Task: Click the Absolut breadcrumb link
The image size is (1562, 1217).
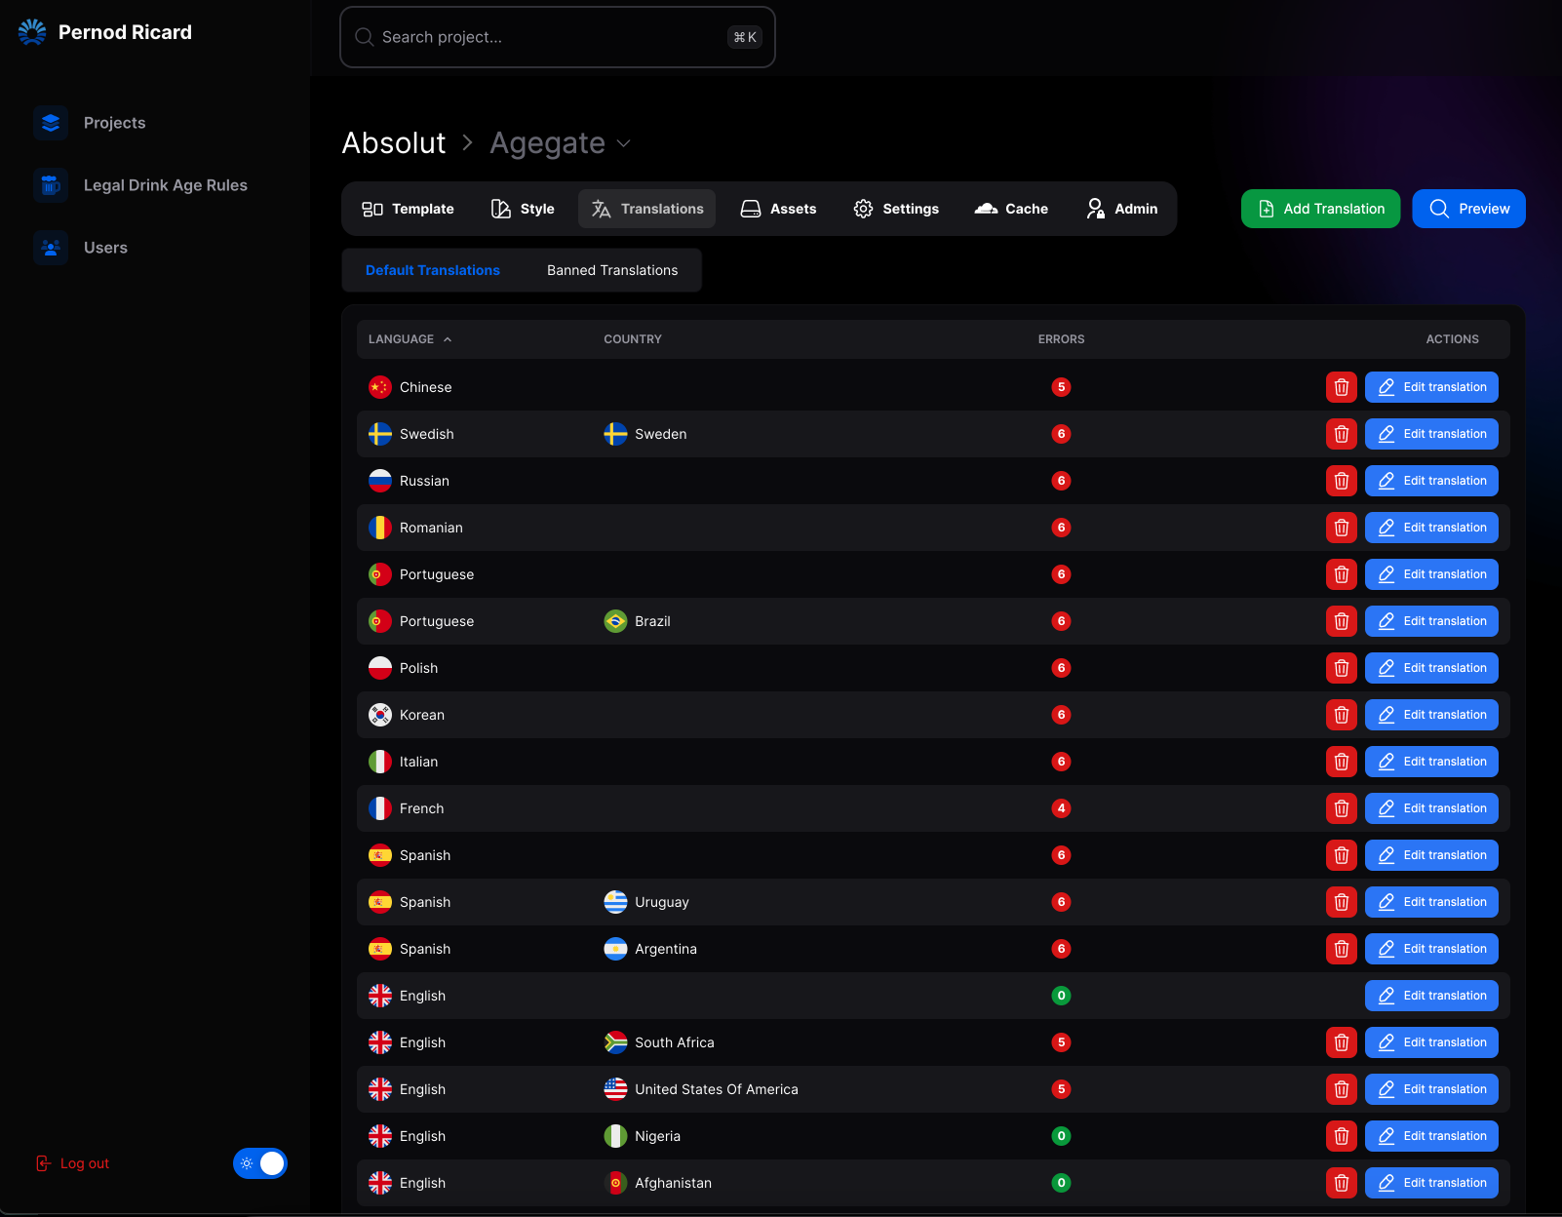Action: (394, 143)
